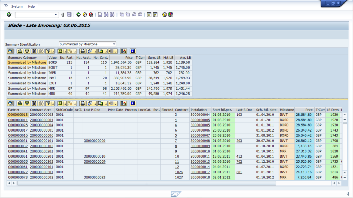353x198 pixels.
Task: Click the Details magnifier in the summary toolbar
Action: point(10,51)
